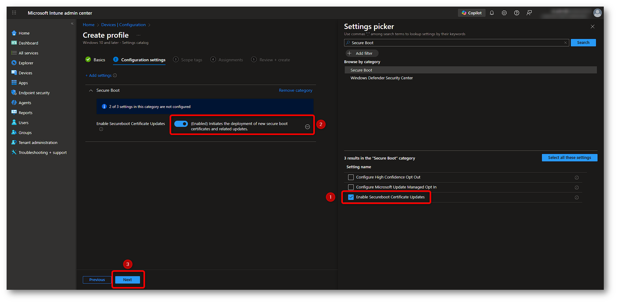Open notifications bell icon
This screenshot has width=617, height=303.
point(492,13)
